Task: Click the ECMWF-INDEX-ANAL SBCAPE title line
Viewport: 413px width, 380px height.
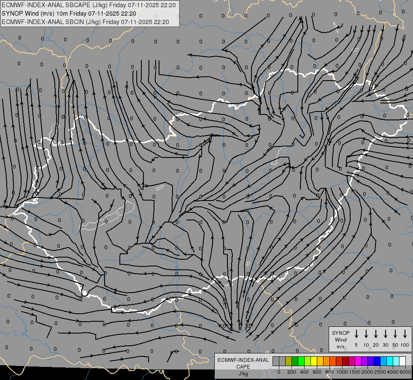Action: click(x=89, y=5)
